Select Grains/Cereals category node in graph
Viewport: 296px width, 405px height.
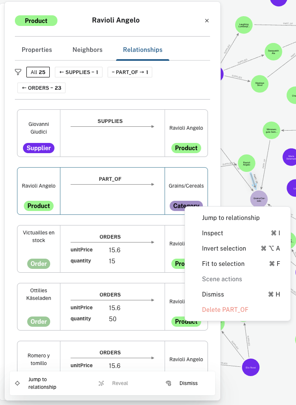tap(259, 199)
